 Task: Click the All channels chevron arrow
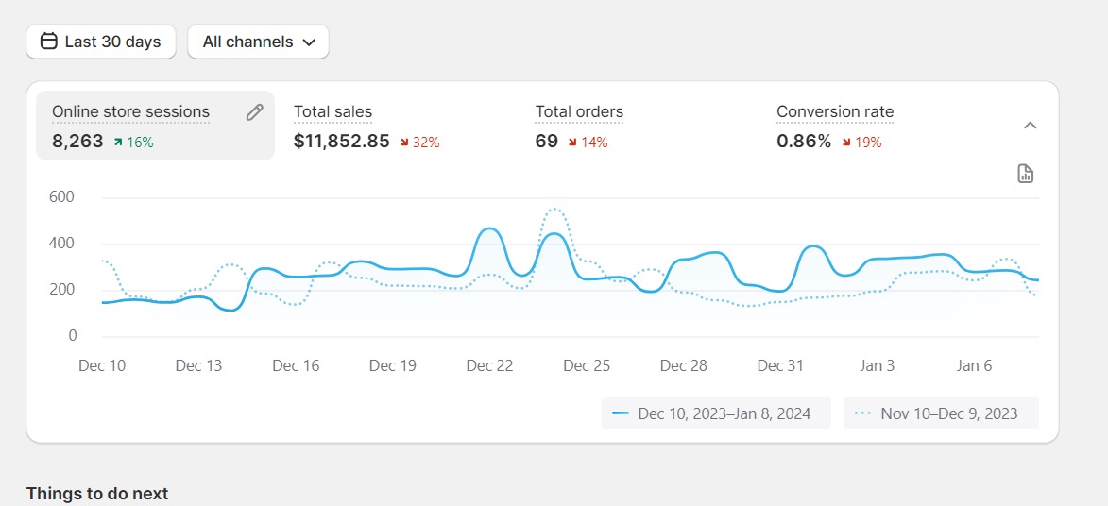(309, 42)
